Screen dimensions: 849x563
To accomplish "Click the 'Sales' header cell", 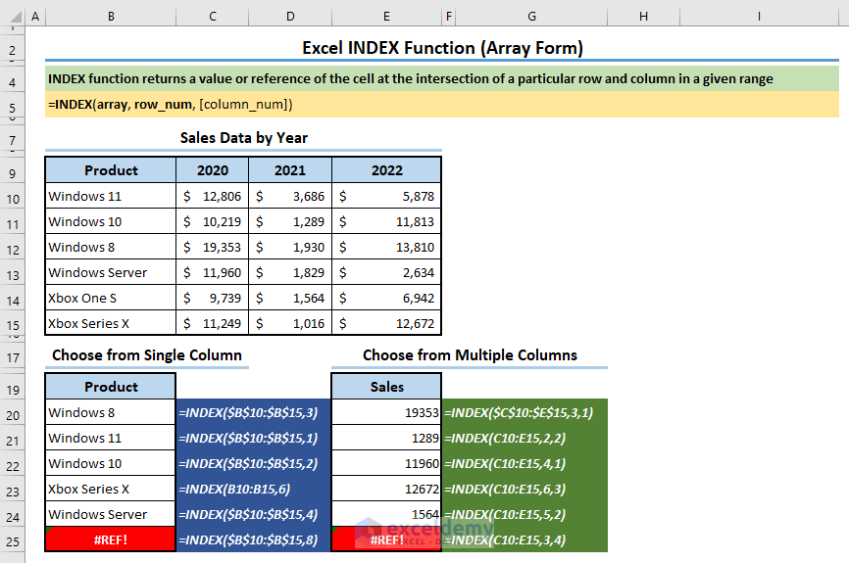I will [386, 387].
